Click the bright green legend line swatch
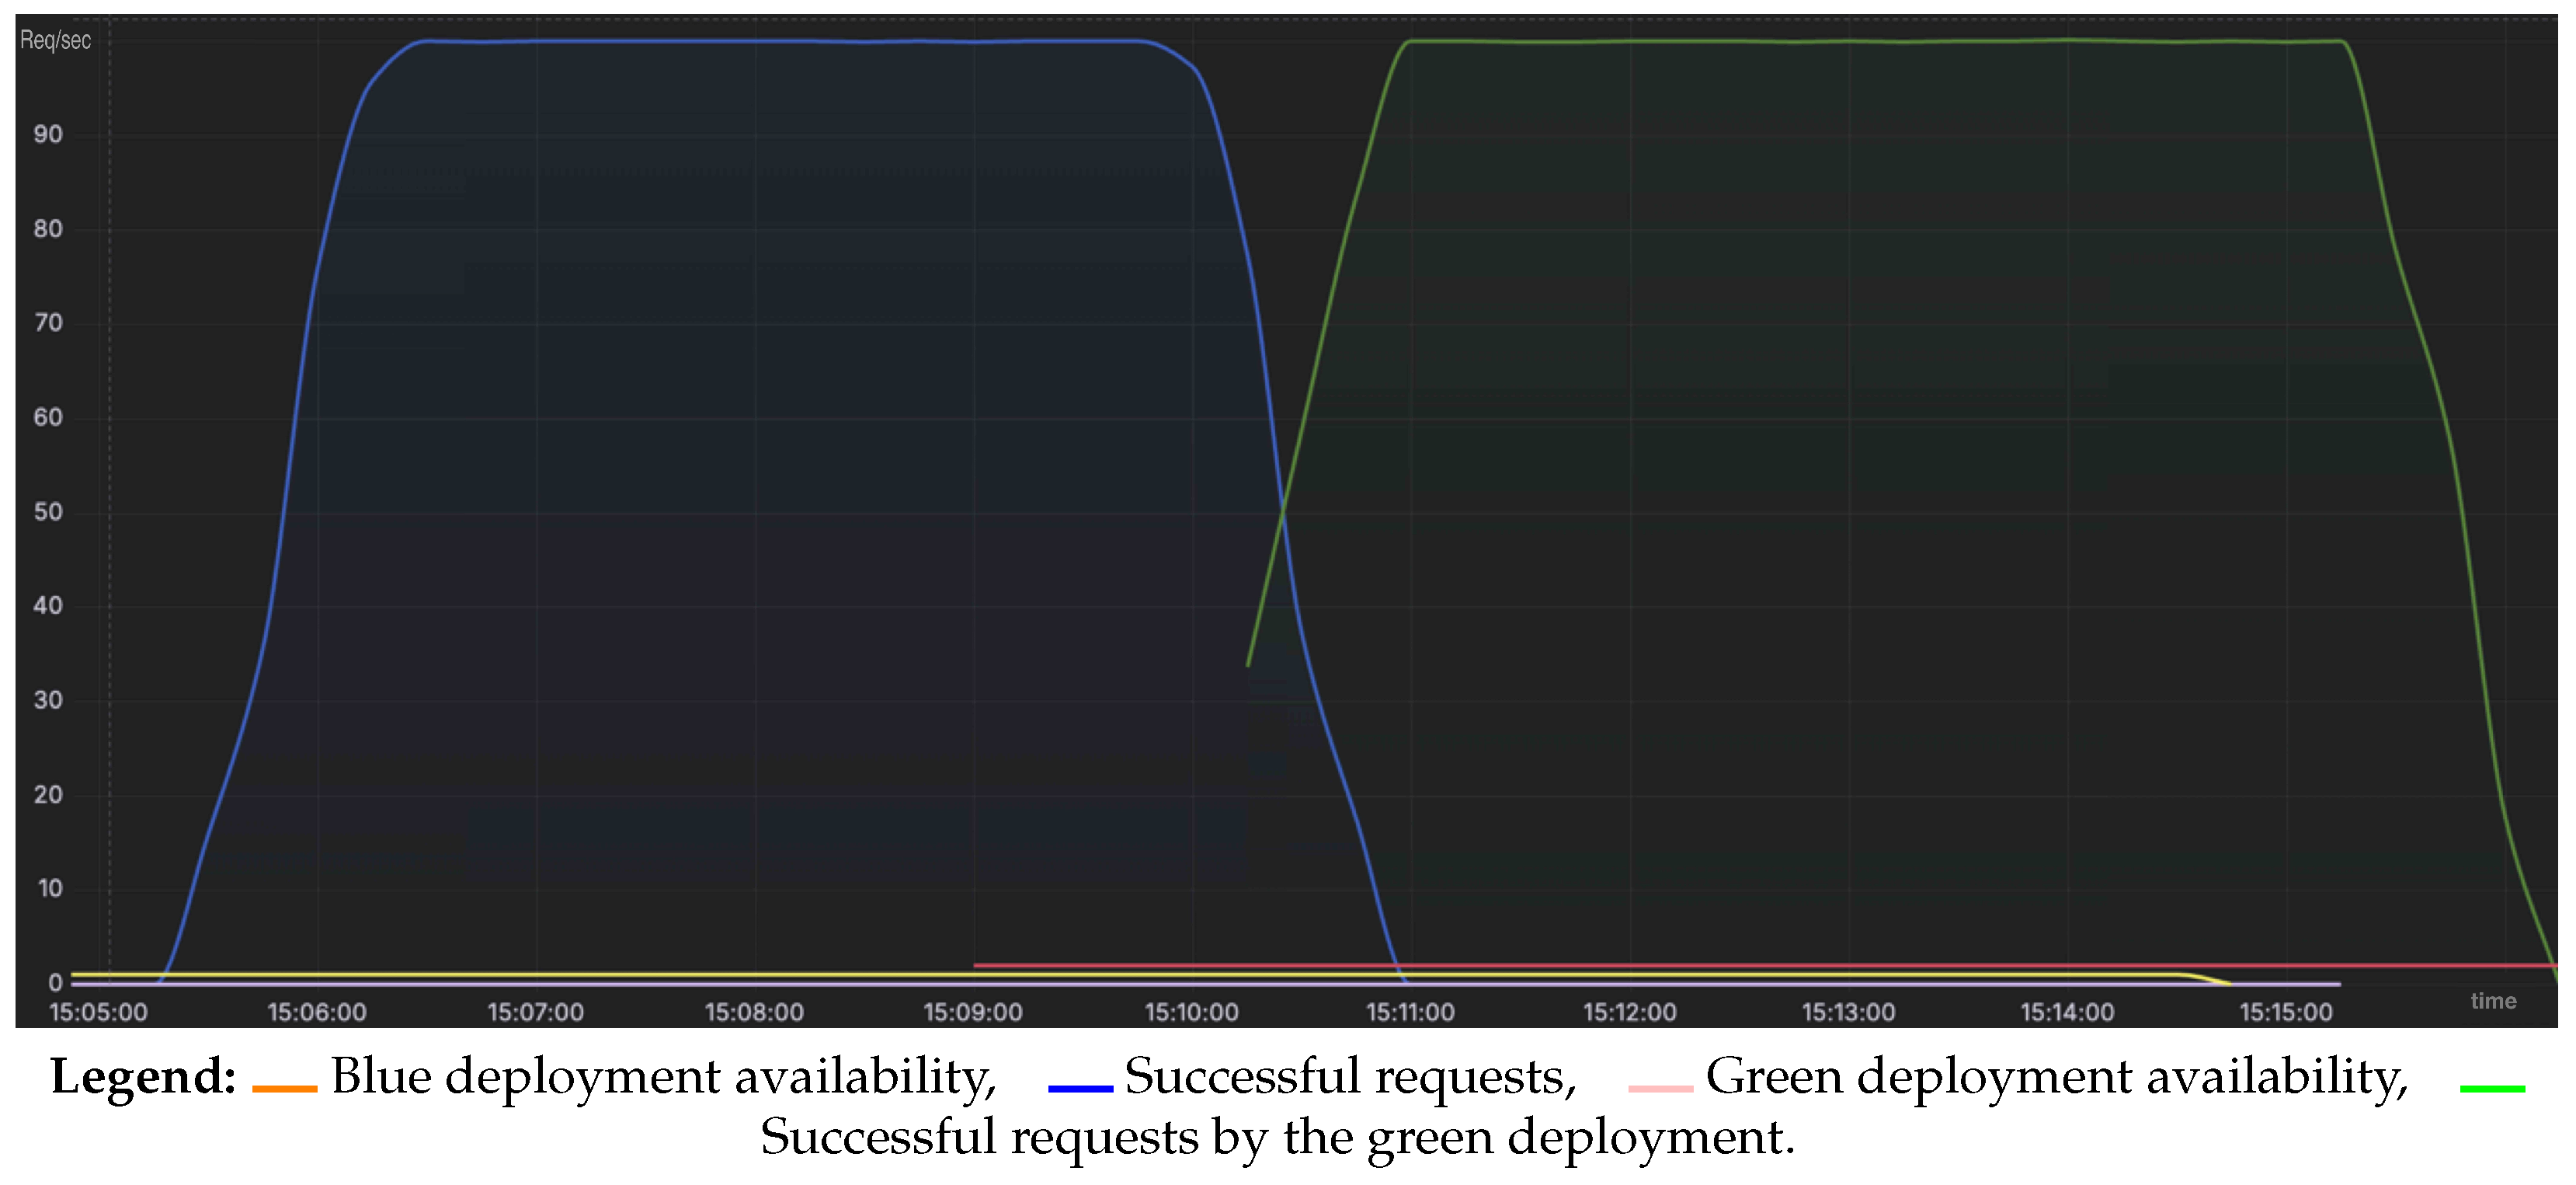 click(2492, 1088)
